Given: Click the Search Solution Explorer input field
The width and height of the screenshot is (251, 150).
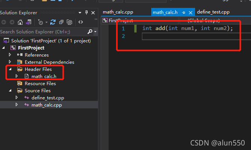Looking at the screenshot, I should (x=43, y=31).
